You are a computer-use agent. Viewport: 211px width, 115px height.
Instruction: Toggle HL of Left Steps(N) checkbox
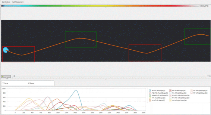click(150, 100)
